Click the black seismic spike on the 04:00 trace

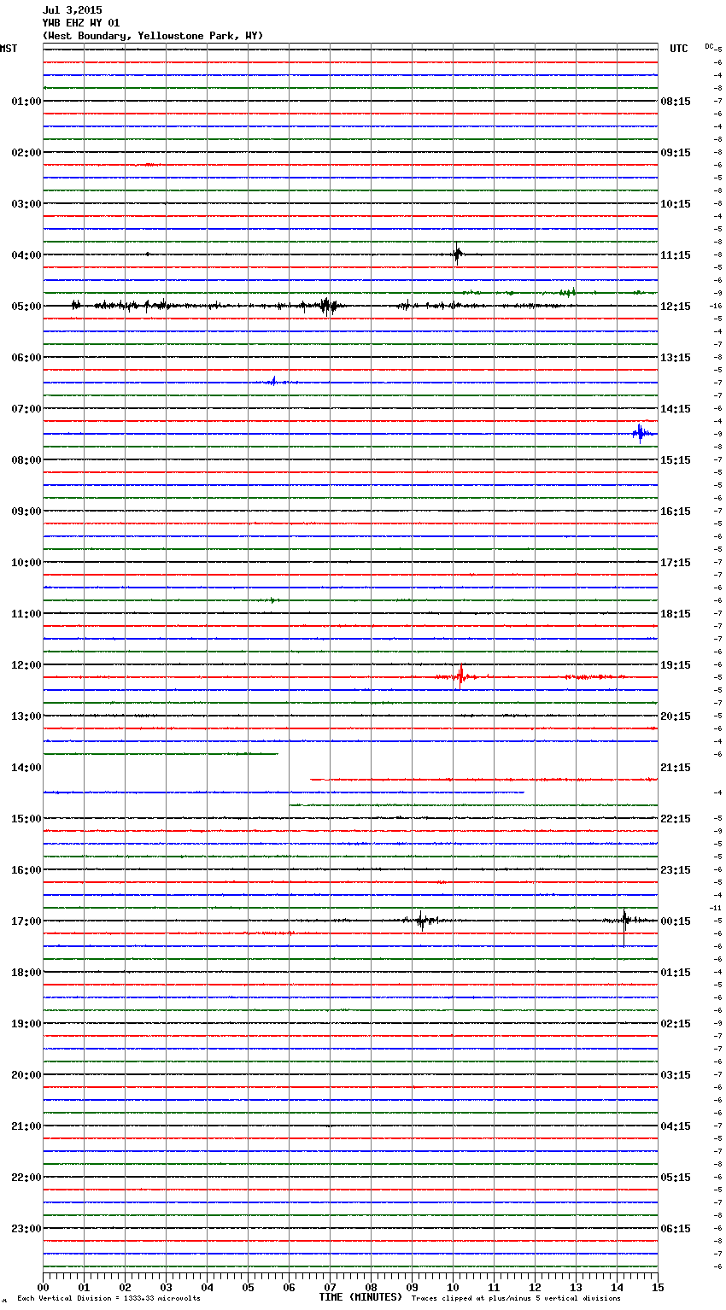[457, 254]
